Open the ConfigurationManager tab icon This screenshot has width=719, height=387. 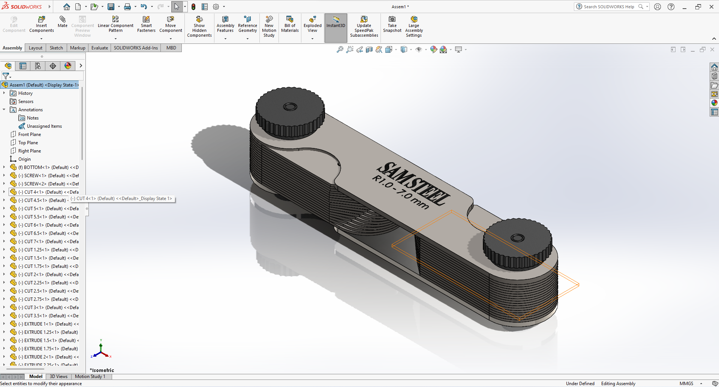pos(38,66)
